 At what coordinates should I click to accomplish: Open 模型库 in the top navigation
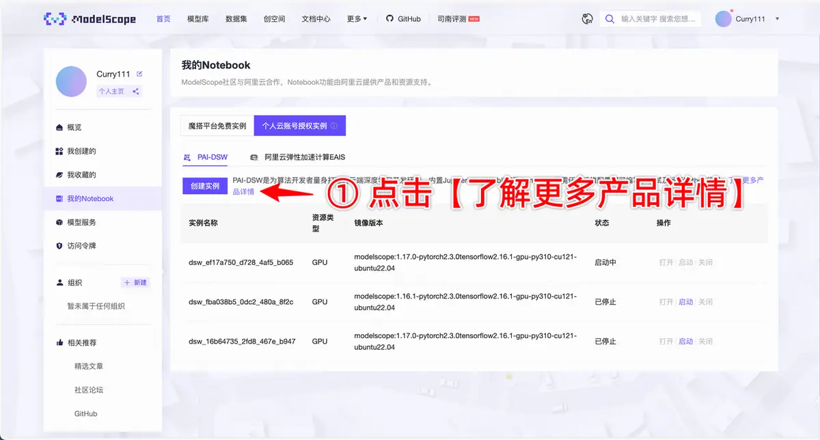198,19
